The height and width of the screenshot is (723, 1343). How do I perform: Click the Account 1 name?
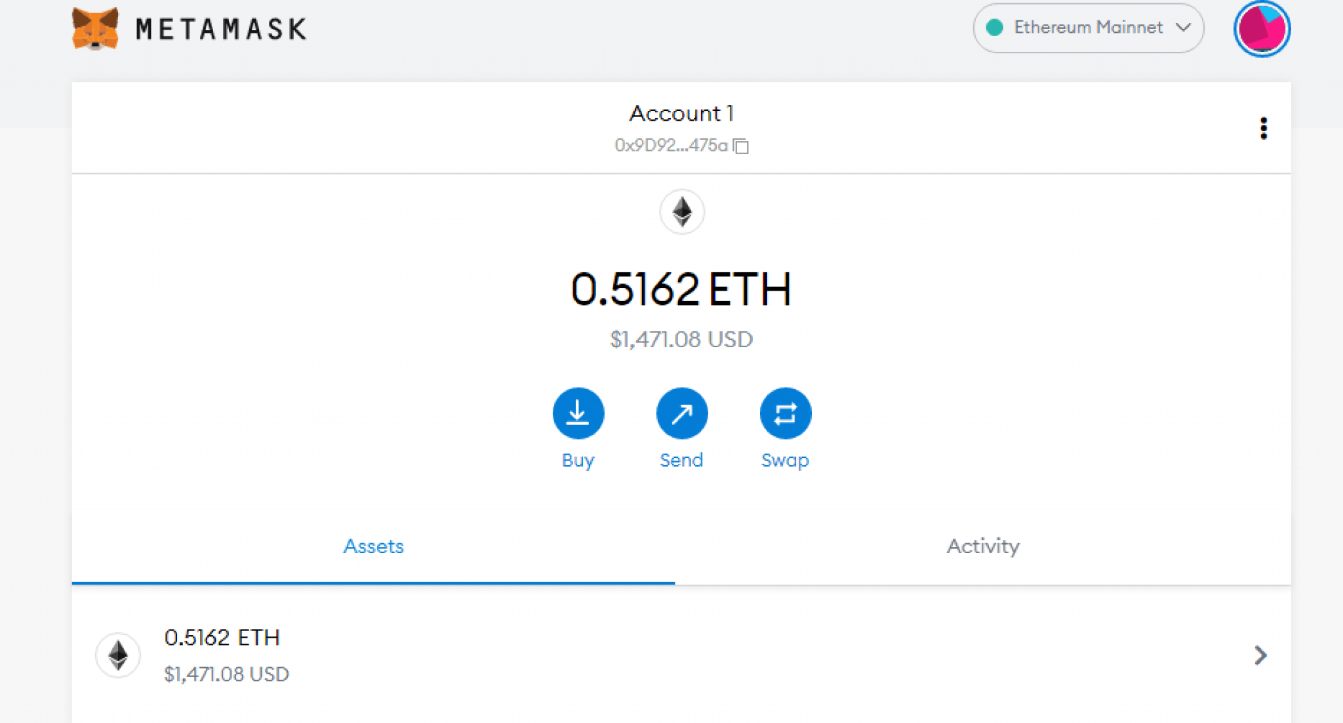click(x=681, y=113)
